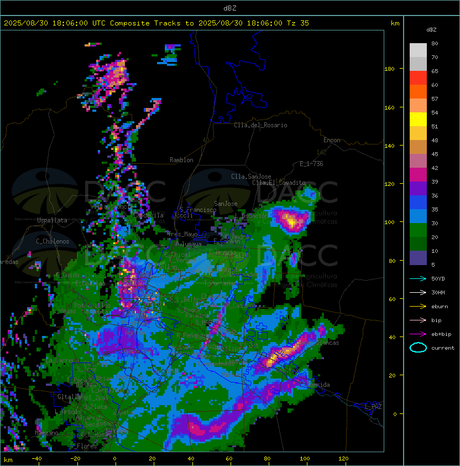Click the 'Uspallata' place label
The width and height of the screenshot is (460, 466).
(52, 220)
